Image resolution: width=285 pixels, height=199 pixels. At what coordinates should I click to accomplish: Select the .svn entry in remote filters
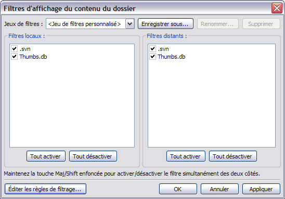163,49
